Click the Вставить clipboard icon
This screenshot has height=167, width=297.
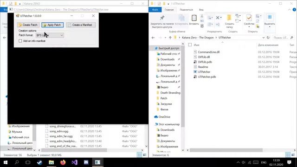pyautogui.click(x=194, y=18)
